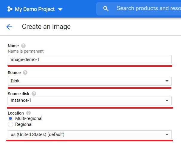Open the My Demo Project selector dropdown
This screenshot has height=144, width=181.
(35, 9)
